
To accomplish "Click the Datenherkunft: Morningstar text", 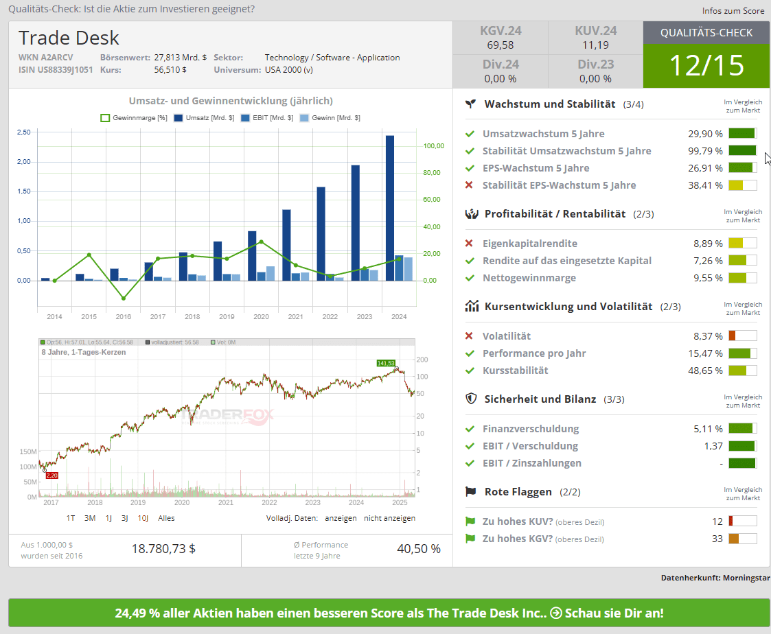I will pos(715,578).
